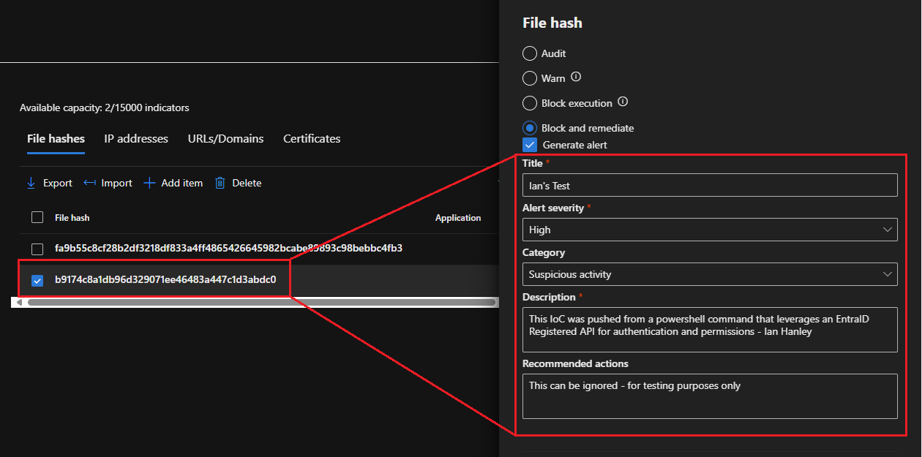
Task: Click the Import arrow icon
Action: point(91,183)
